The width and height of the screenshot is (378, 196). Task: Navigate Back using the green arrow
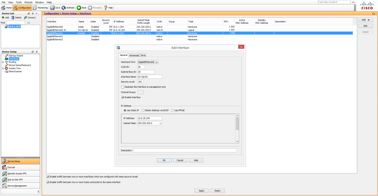82,8
